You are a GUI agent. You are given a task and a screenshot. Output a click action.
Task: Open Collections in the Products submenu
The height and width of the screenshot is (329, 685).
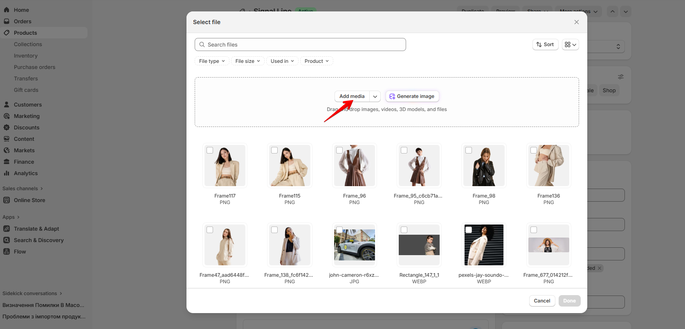click(x=28, y=44)
